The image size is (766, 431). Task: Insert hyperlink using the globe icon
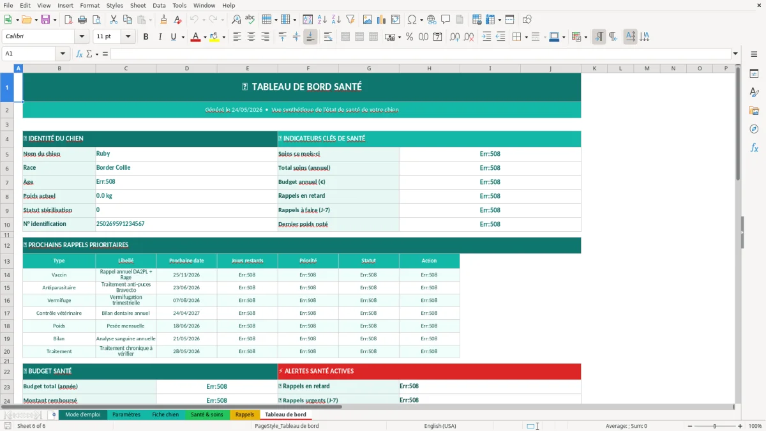[x=432, y=20]
